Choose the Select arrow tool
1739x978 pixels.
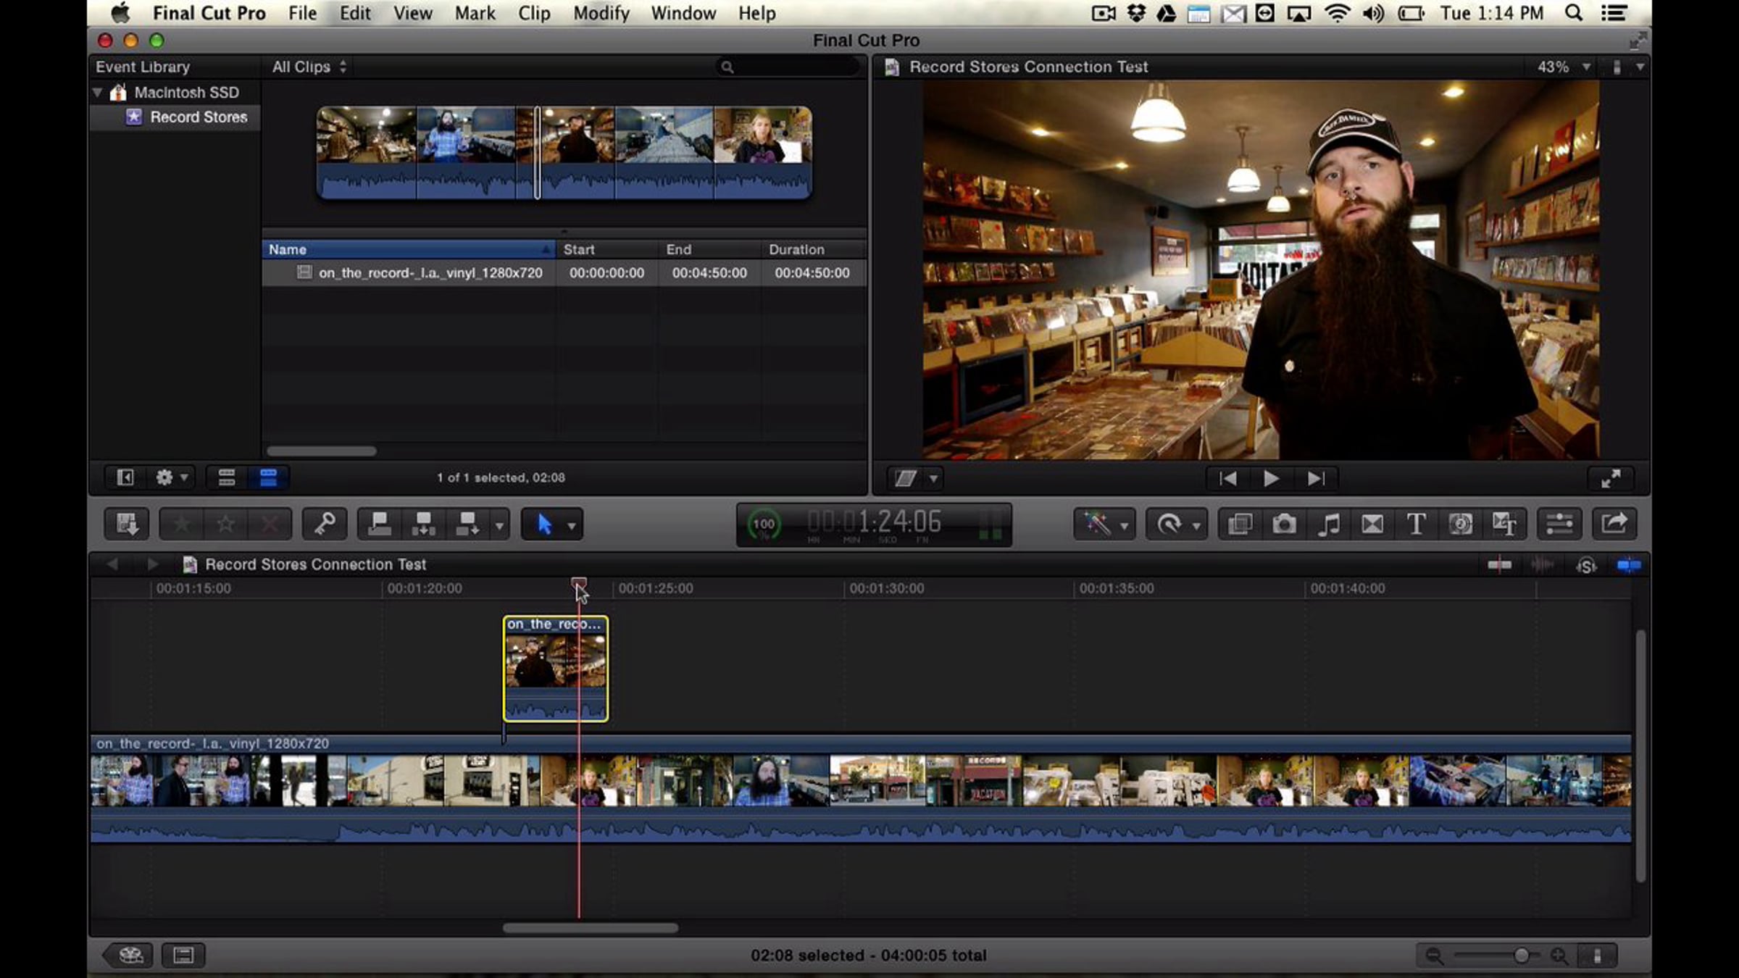click(x=544, y=524)
